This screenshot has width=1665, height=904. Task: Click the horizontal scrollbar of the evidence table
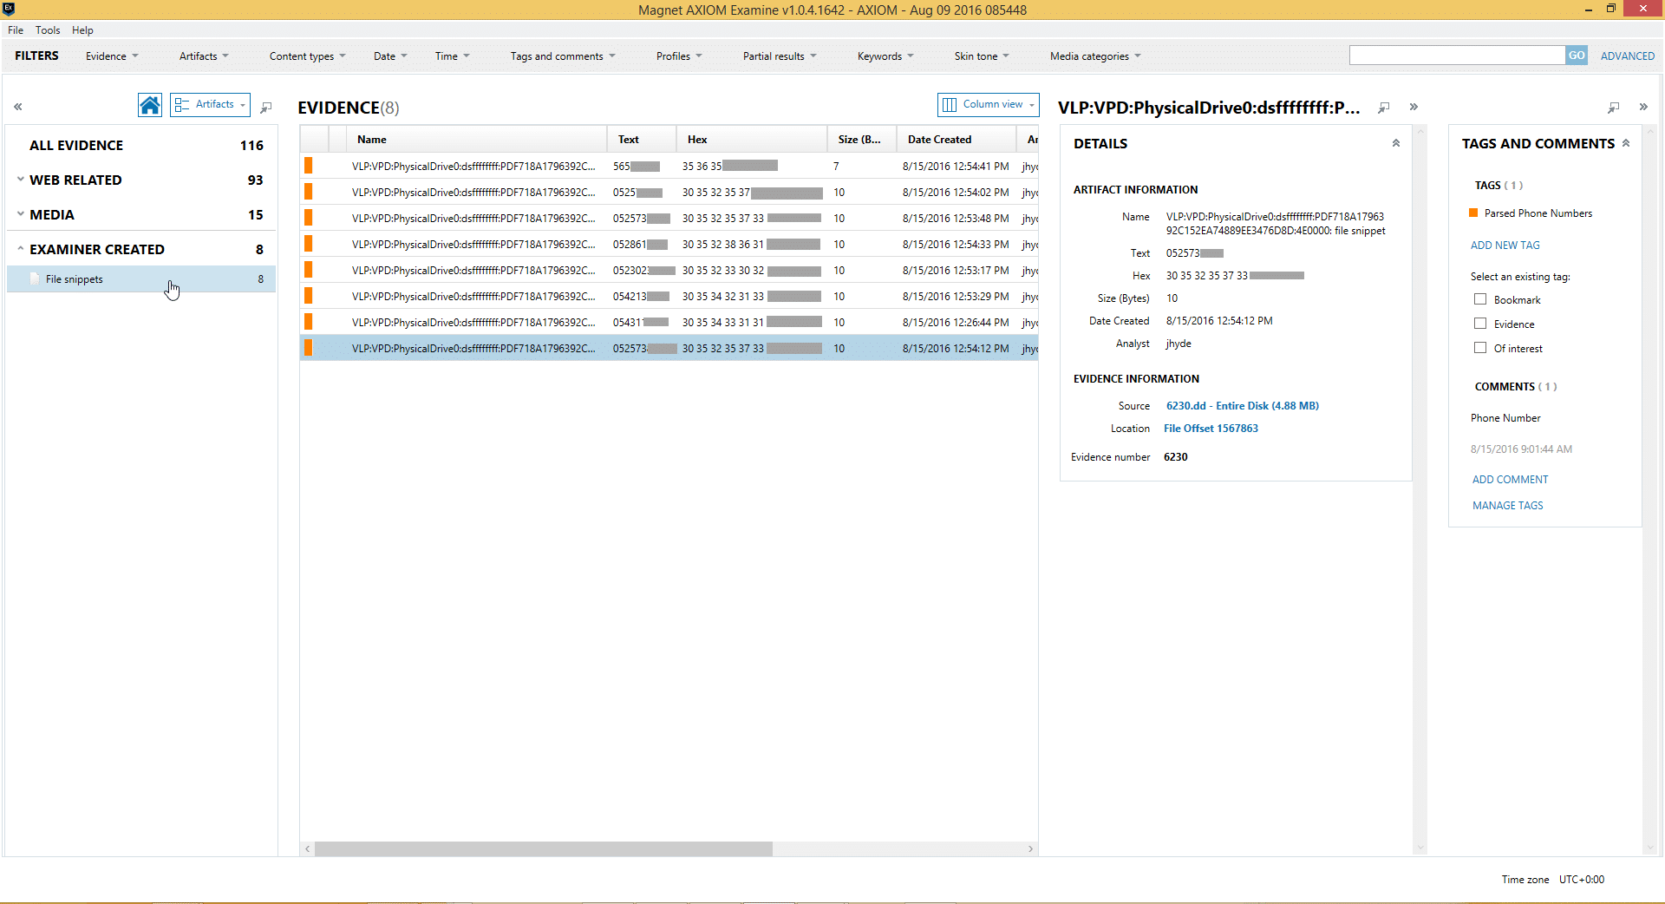543,848
